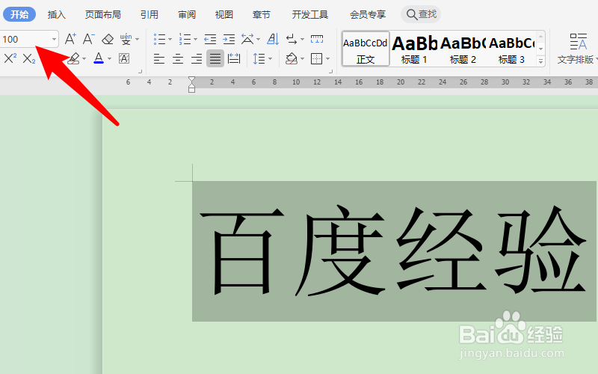Align text left
Screen dimensions: 598x374
click(x=159, y=59)
